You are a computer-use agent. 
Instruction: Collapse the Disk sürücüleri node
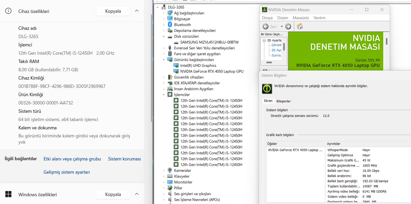click(x=164, y=37)
